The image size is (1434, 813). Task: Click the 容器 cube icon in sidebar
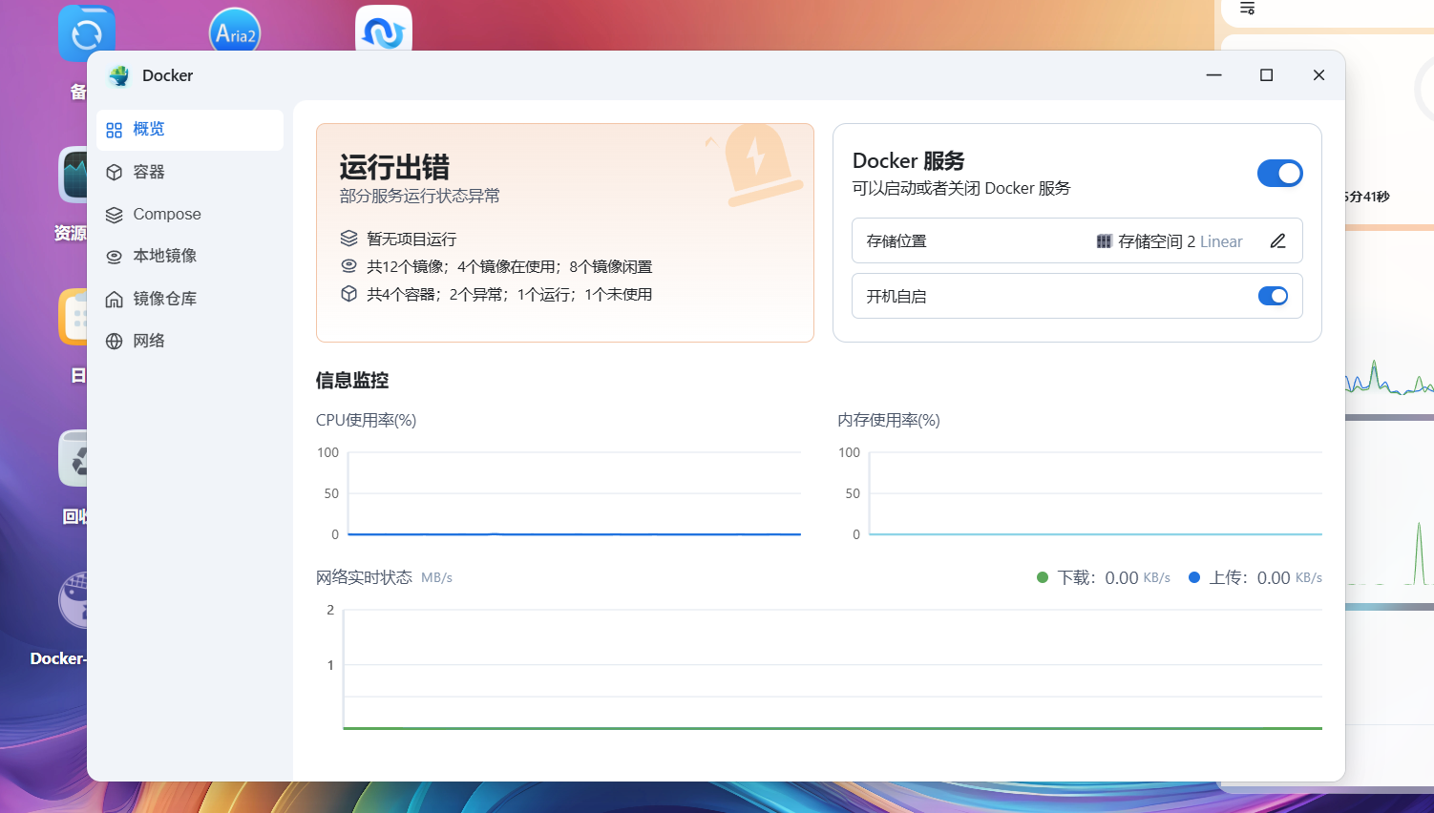tap(115, 172)
